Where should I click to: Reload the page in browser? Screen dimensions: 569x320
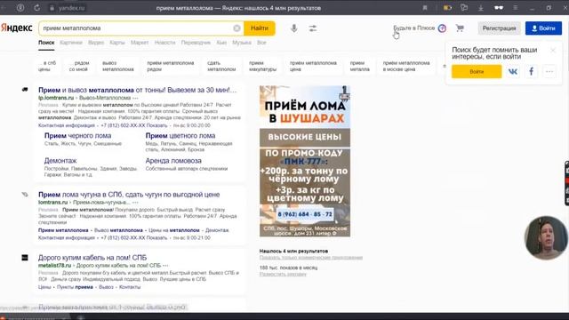pyautogui.click(x=37, y=8)
